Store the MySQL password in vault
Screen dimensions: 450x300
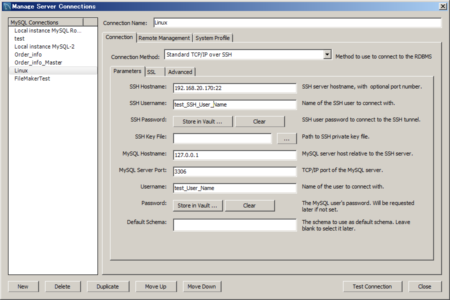click(197, 205)
